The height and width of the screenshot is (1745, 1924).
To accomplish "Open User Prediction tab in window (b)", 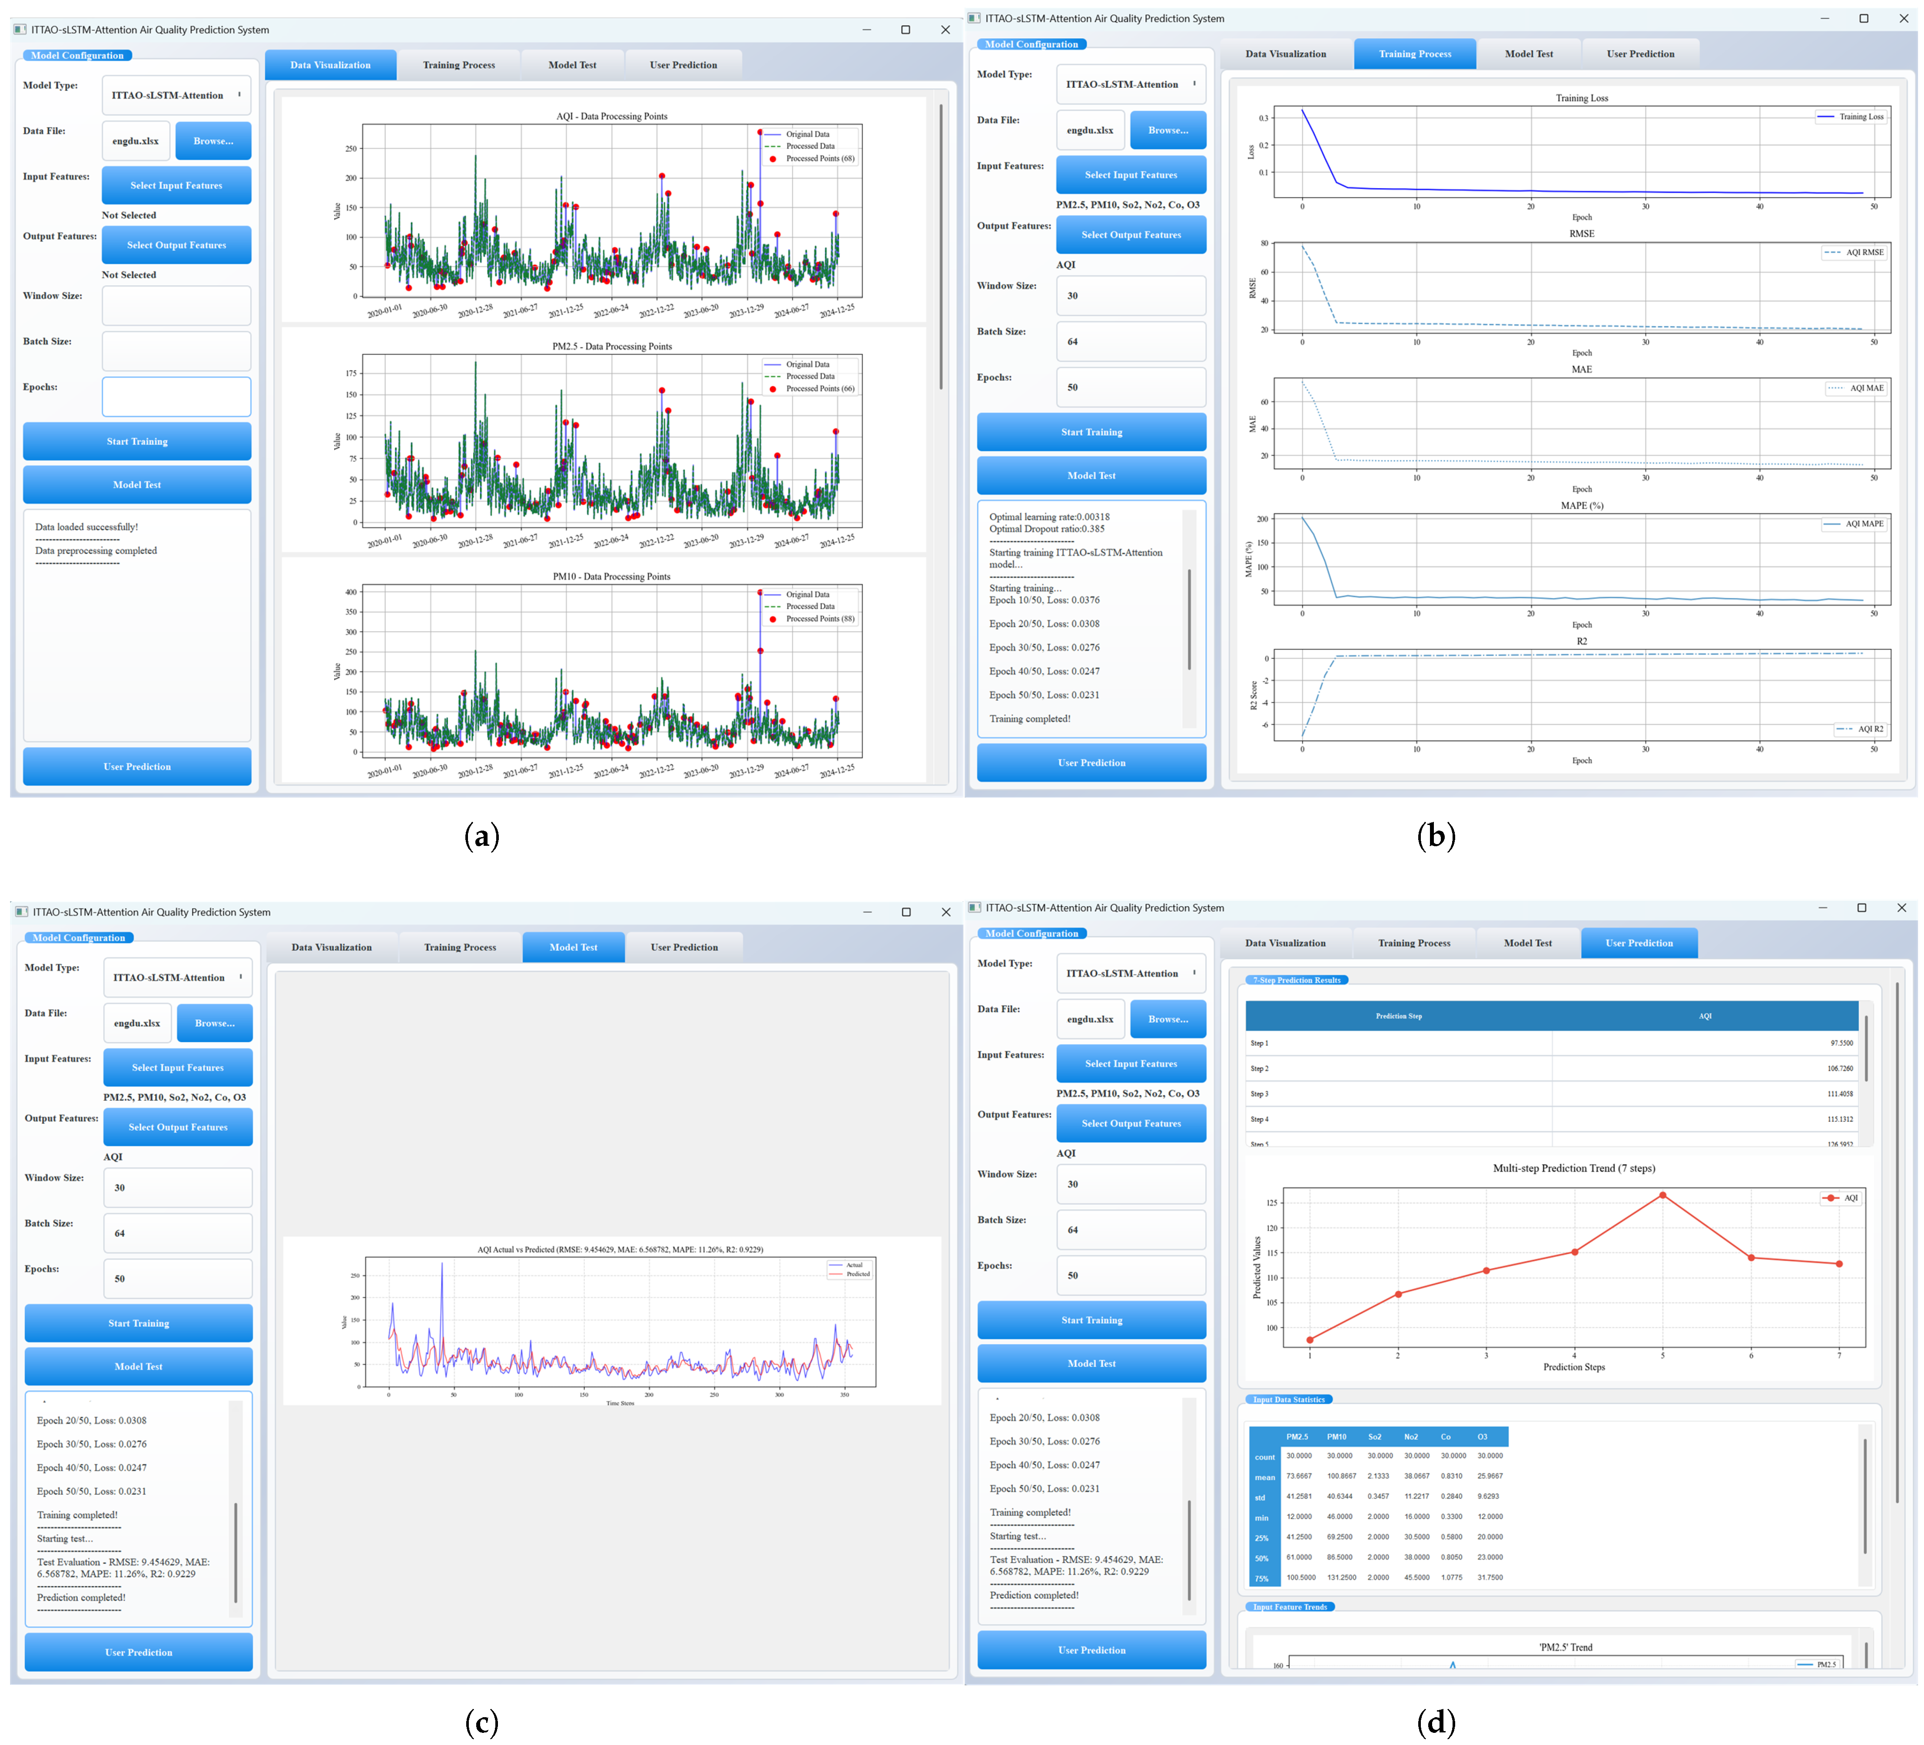I will coord(1641,53).
